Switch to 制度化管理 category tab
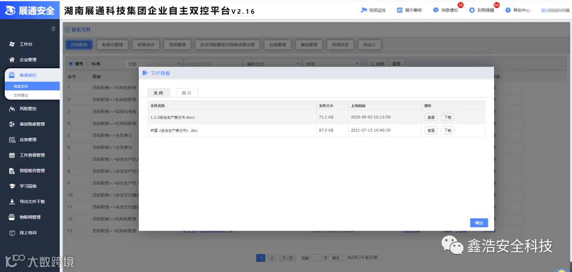The image size is (572, 272). tap(113, 45)
